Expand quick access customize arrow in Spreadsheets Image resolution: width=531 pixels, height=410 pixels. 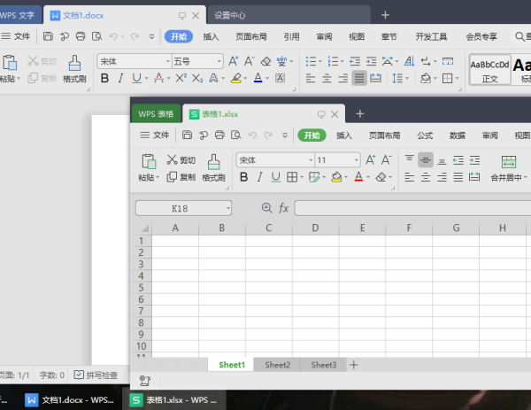[285, 135]
